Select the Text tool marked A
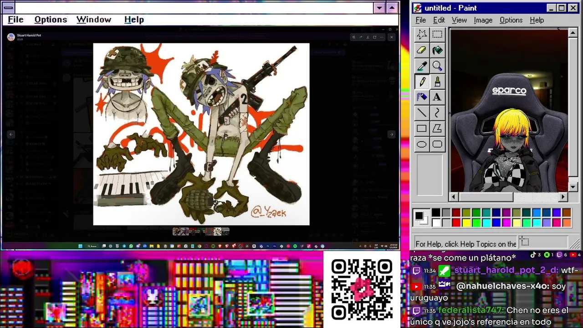Viewport: 583px width, 328px height. click(437, 97)
